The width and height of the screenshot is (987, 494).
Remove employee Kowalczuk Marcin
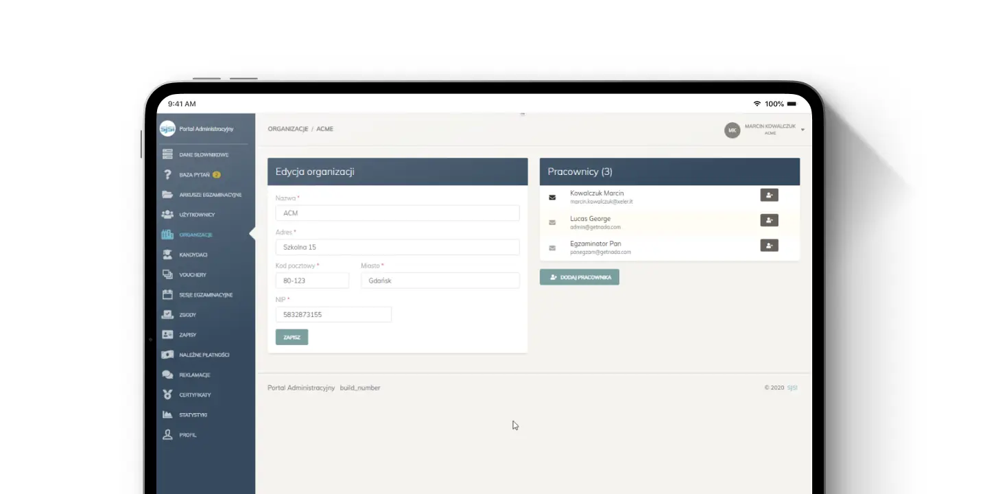[769, 196]
